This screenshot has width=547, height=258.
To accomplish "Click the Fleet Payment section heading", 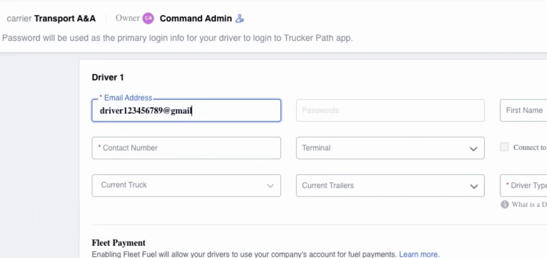I will click(118, 243).
